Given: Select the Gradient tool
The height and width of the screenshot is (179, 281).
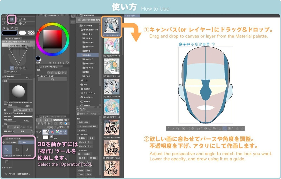Looking at the screenshot, I should [x=8, y=28].
